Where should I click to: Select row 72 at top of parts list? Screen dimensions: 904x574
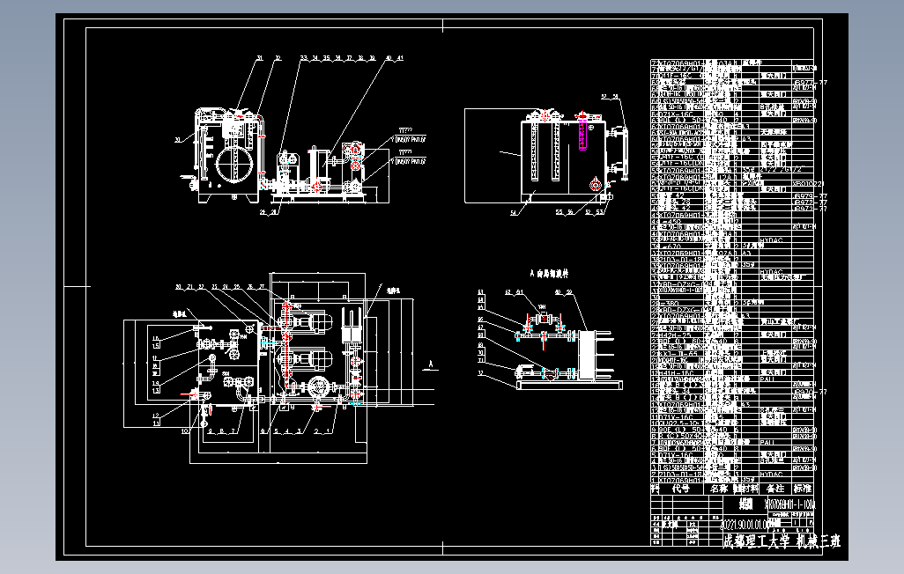click(x=734, y=63)
